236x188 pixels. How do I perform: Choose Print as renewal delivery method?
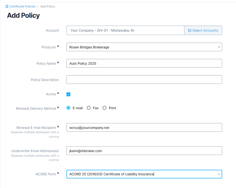[x=104, y=108]
